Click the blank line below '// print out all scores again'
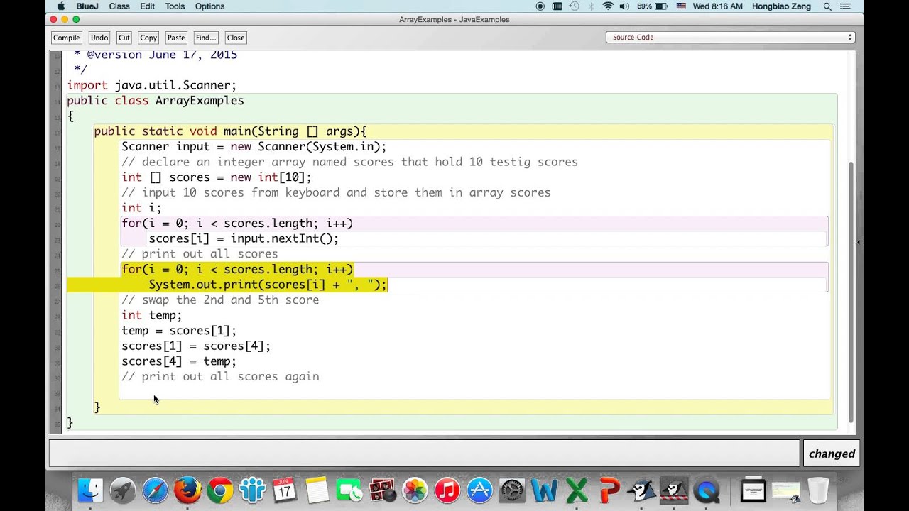This screenshot has width=909, height=511. pyautogui.click(x=474, y=392)
